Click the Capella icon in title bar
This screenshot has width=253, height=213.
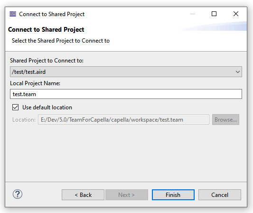coord(13,14)
